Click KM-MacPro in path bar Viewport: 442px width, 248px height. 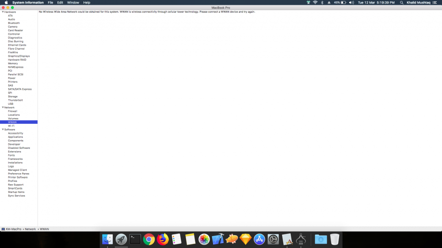tap(14, 229)
